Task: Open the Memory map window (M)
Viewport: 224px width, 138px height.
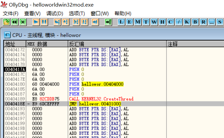Action: click(x=138, y=22)
